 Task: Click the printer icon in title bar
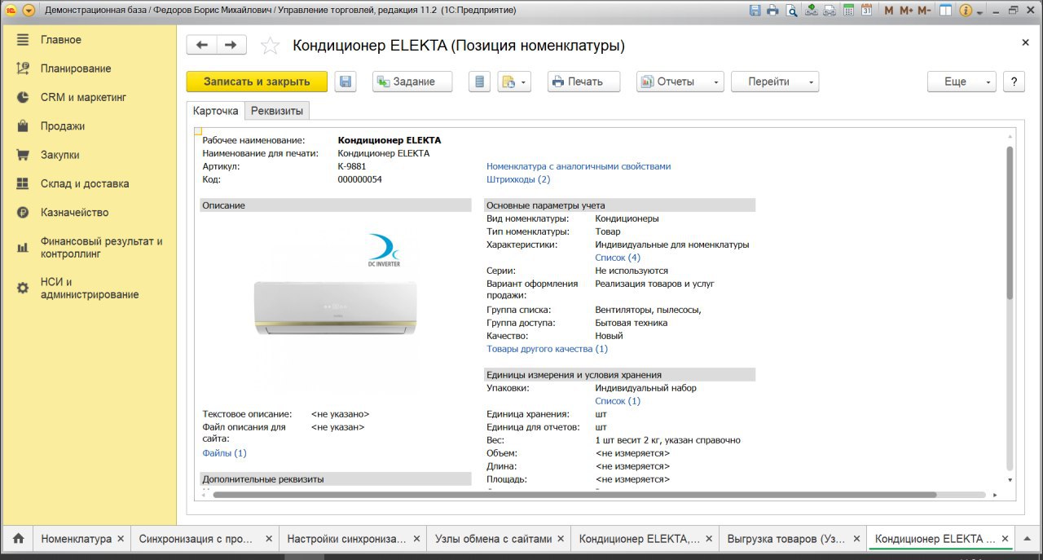(x=772, y=11)
